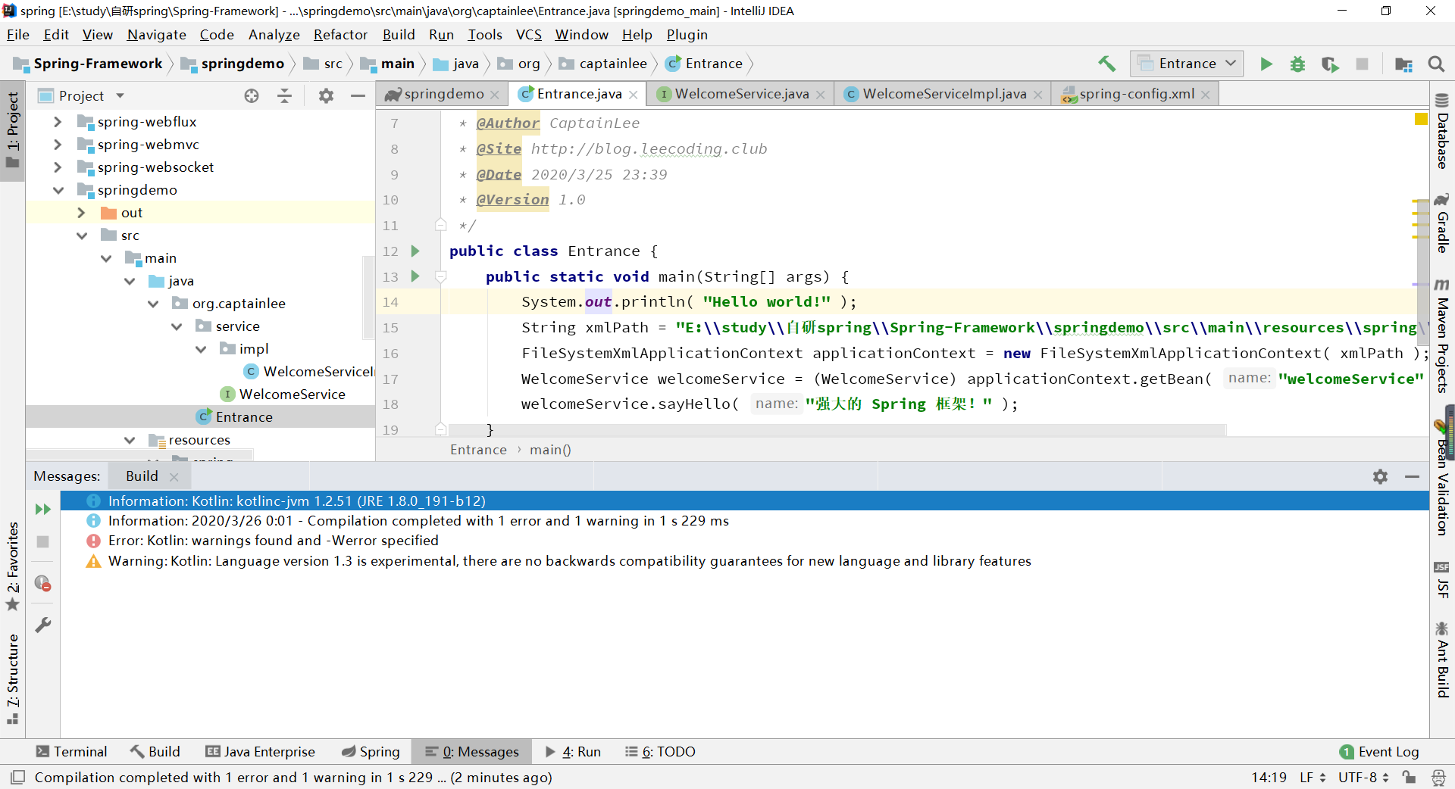This screenshot has width=1455, height=789.
Task: Collapse the resources folder
Action: click(130, 440)
